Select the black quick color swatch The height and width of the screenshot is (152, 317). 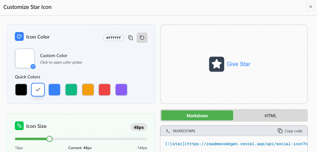(x=21, y=90)
